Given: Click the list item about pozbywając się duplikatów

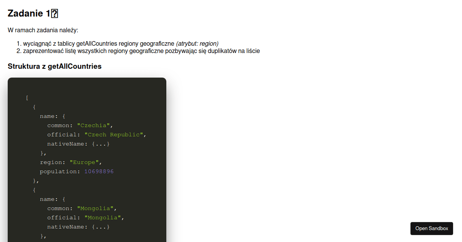Looking at the screenshot, I should (x=141, y=51).
